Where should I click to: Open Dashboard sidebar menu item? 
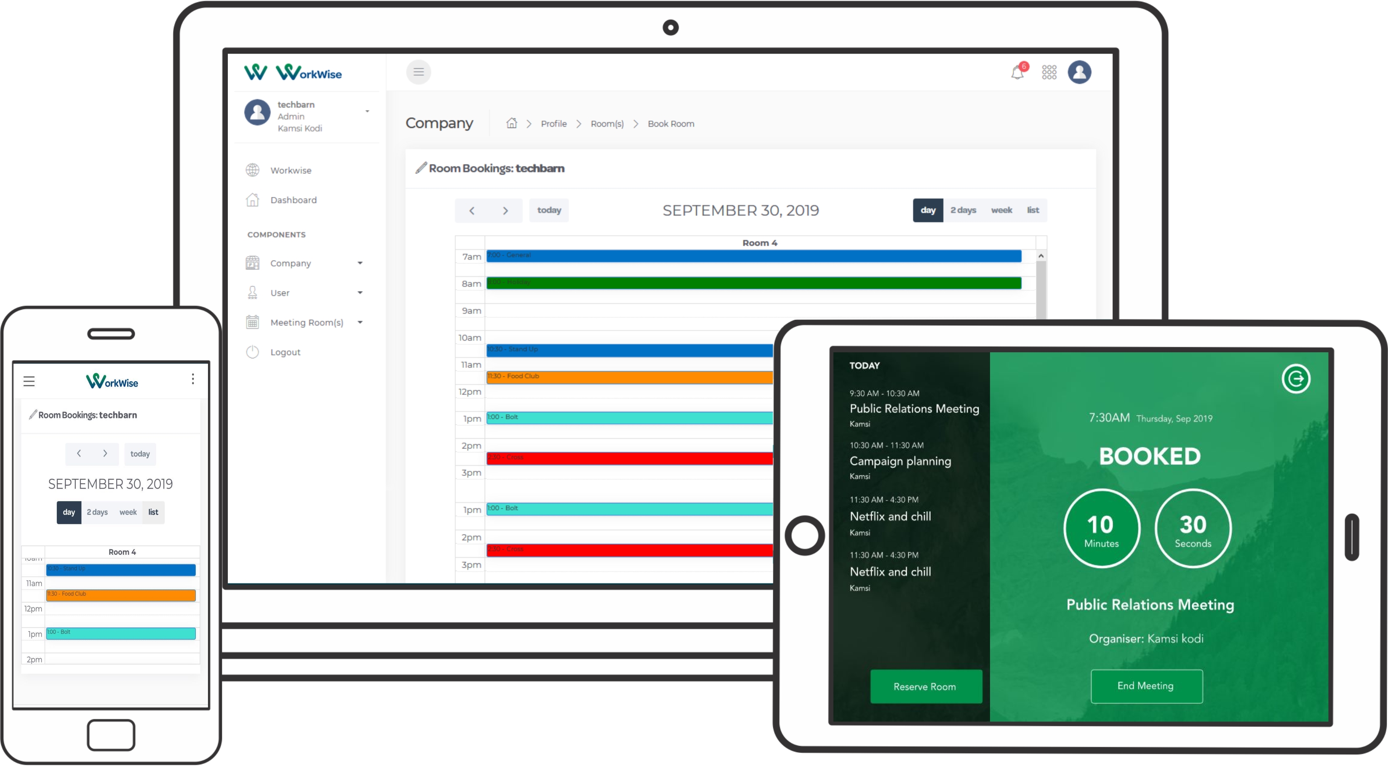294,200
